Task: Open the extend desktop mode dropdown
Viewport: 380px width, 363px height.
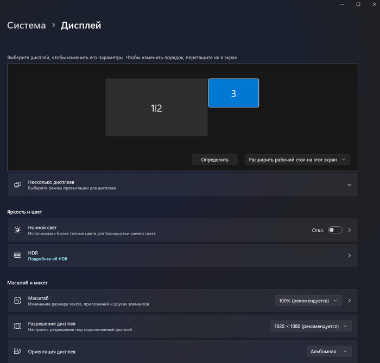Action: coord(297,160)
